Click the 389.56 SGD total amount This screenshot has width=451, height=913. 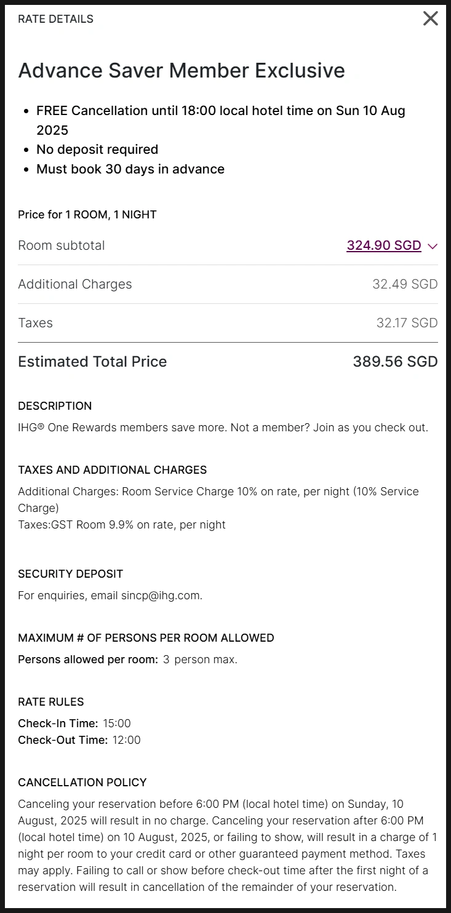(395, 362)
